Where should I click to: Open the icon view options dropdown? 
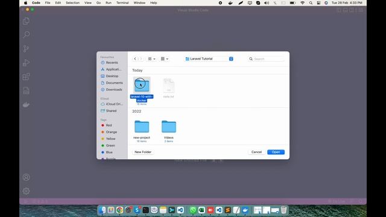point(151,59)
